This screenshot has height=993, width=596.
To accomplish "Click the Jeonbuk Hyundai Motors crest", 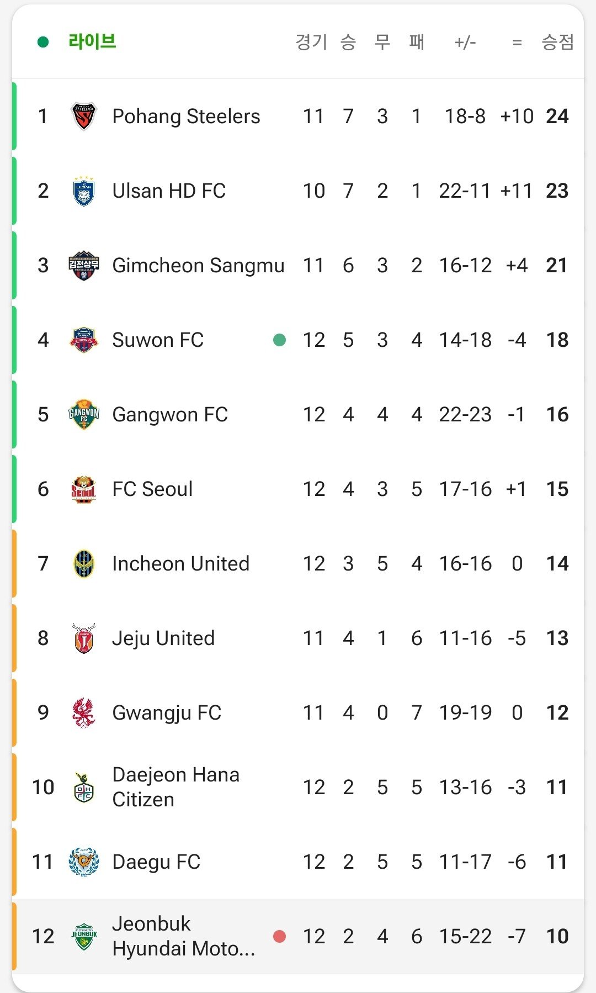I will click(84, 937).
